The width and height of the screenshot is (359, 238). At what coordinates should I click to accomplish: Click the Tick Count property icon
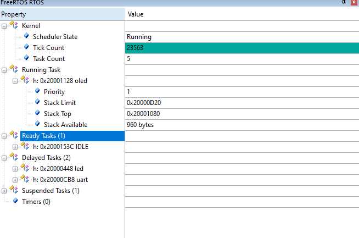(x=26, y=47)
